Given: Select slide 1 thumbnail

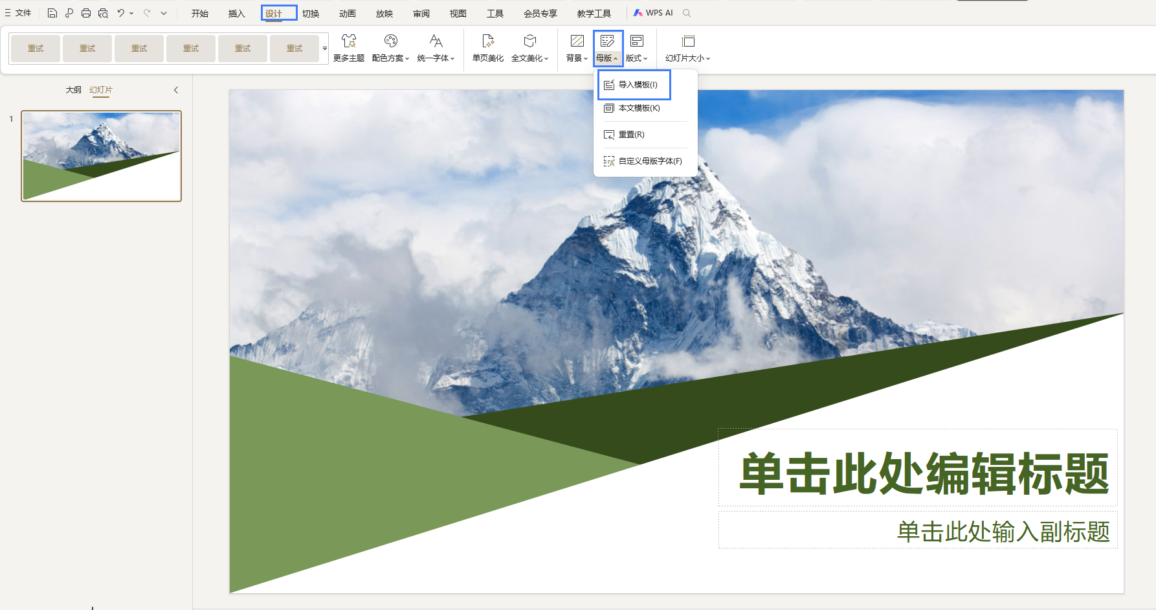Looking at the screenshot, I should 102,156.
